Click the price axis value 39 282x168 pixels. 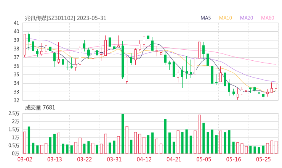(16, 40)
